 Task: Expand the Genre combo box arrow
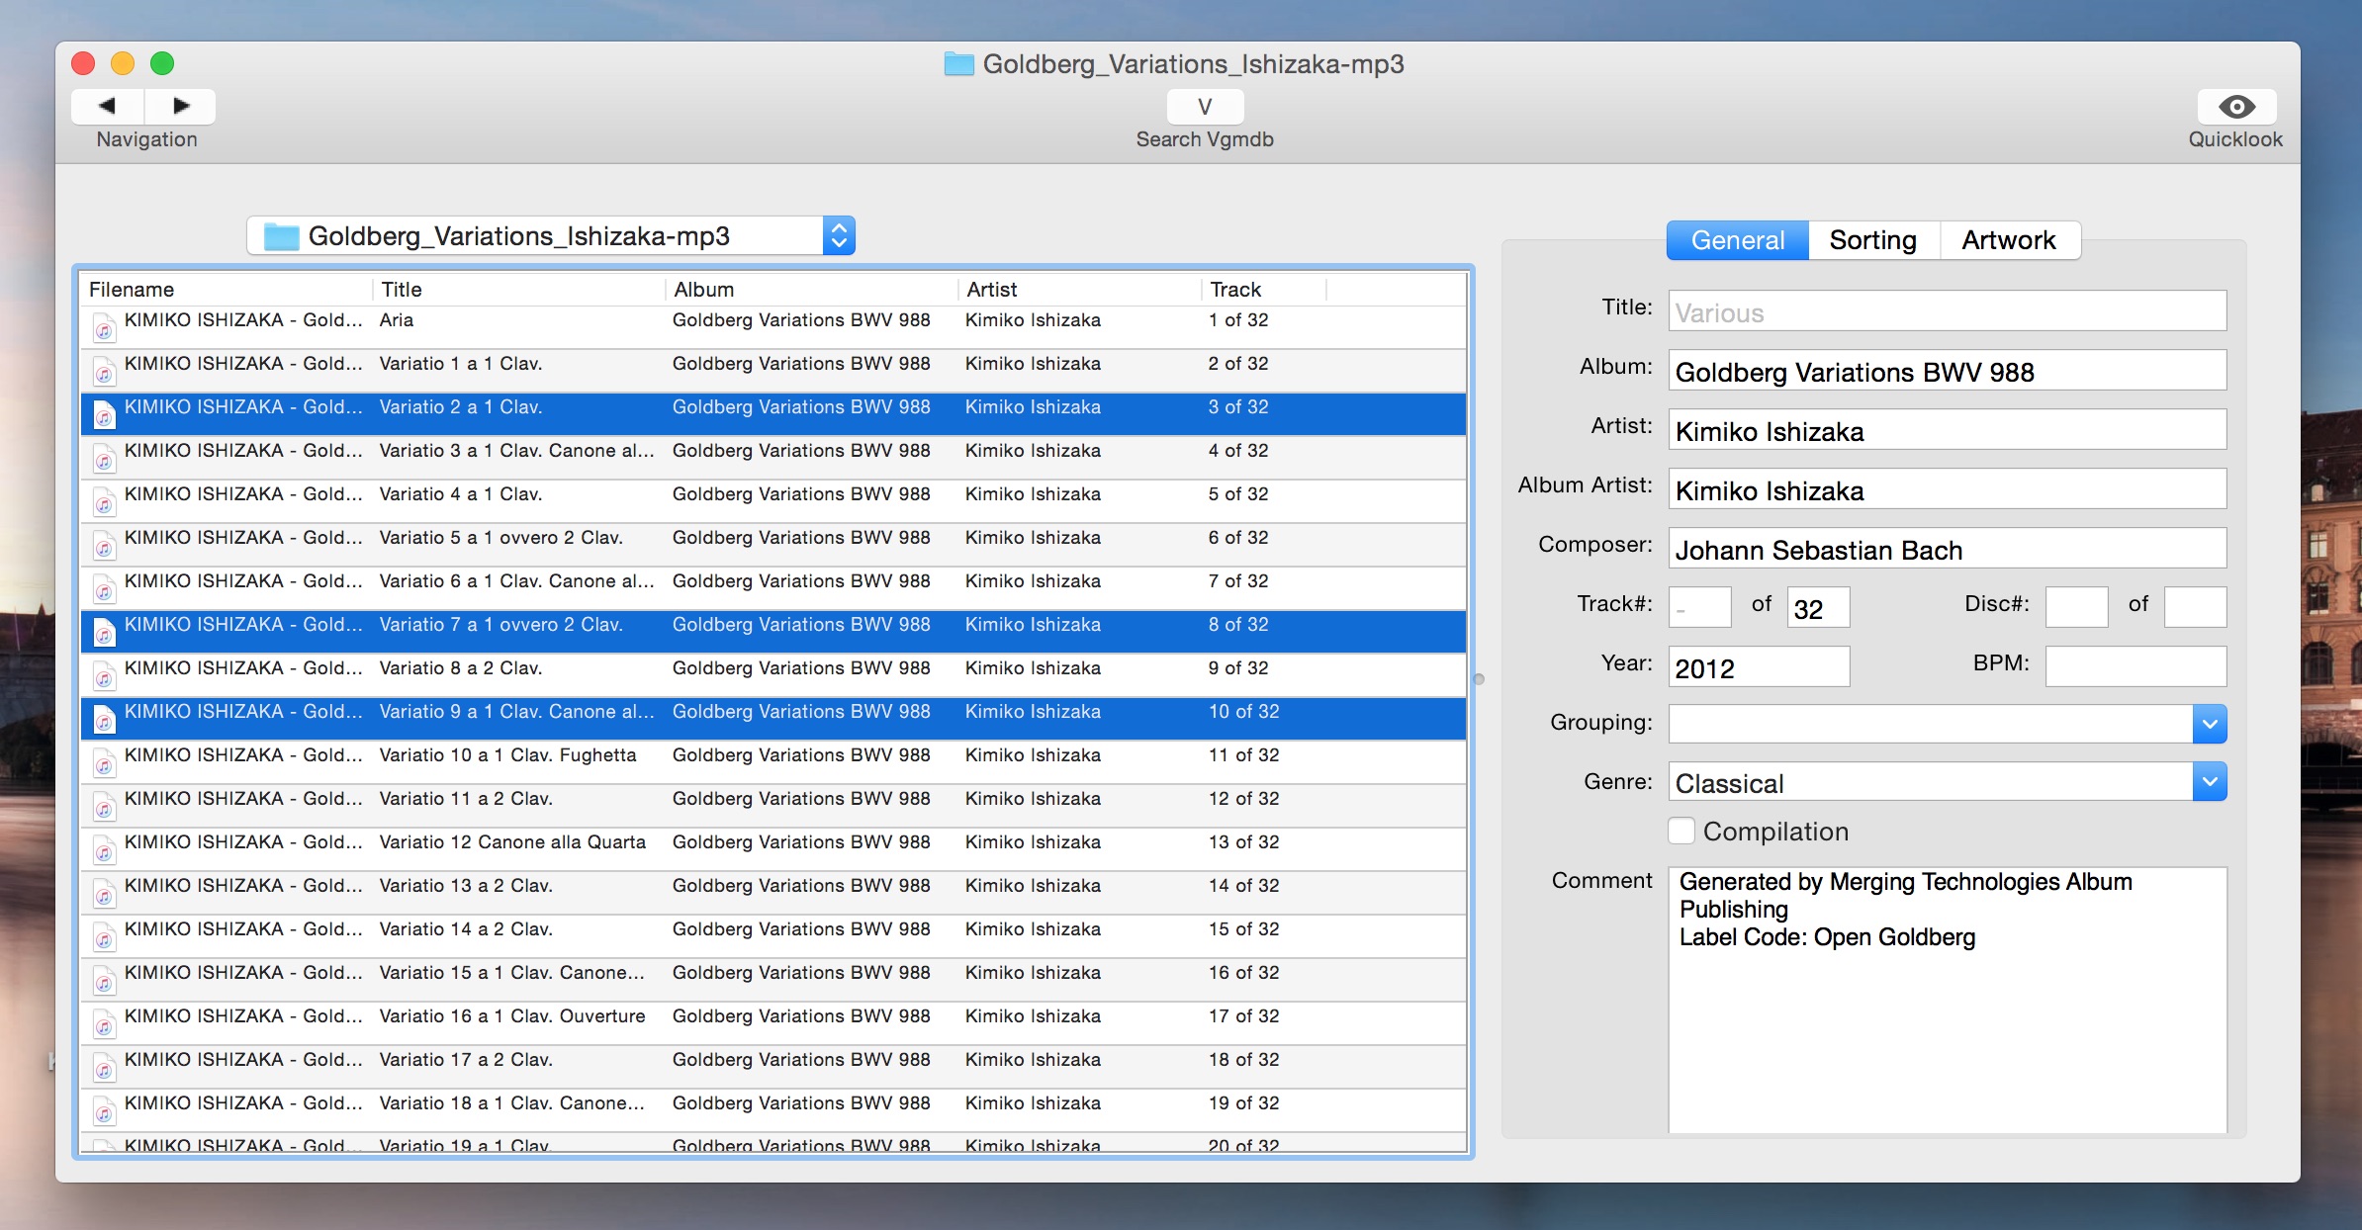tap(2210, 782)
